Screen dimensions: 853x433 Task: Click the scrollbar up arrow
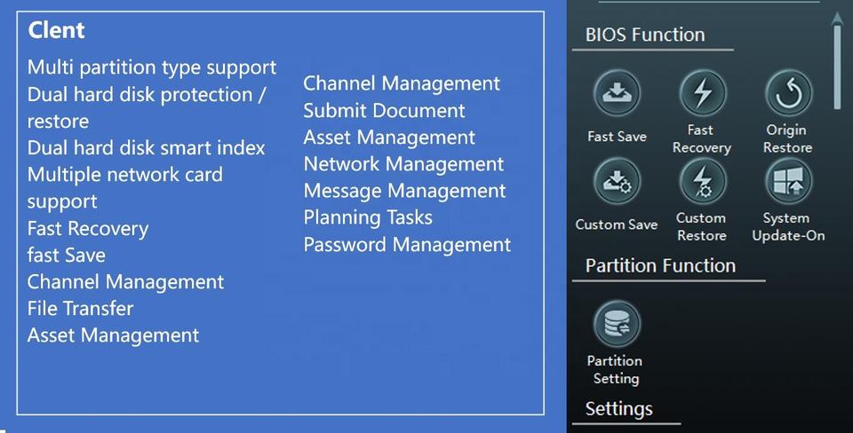tap(837, 17)
